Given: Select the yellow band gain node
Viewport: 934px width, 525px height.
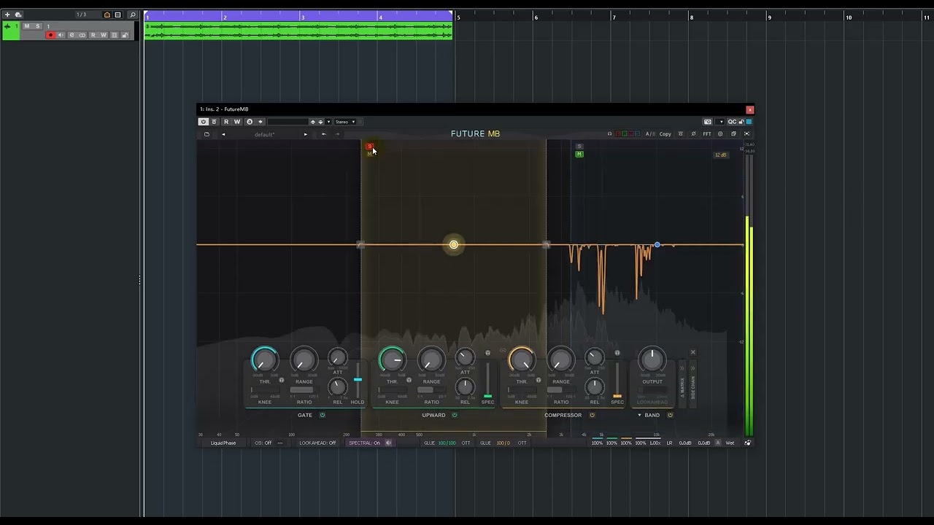Looking at the screenshot, I should click(x=453, y=244).
